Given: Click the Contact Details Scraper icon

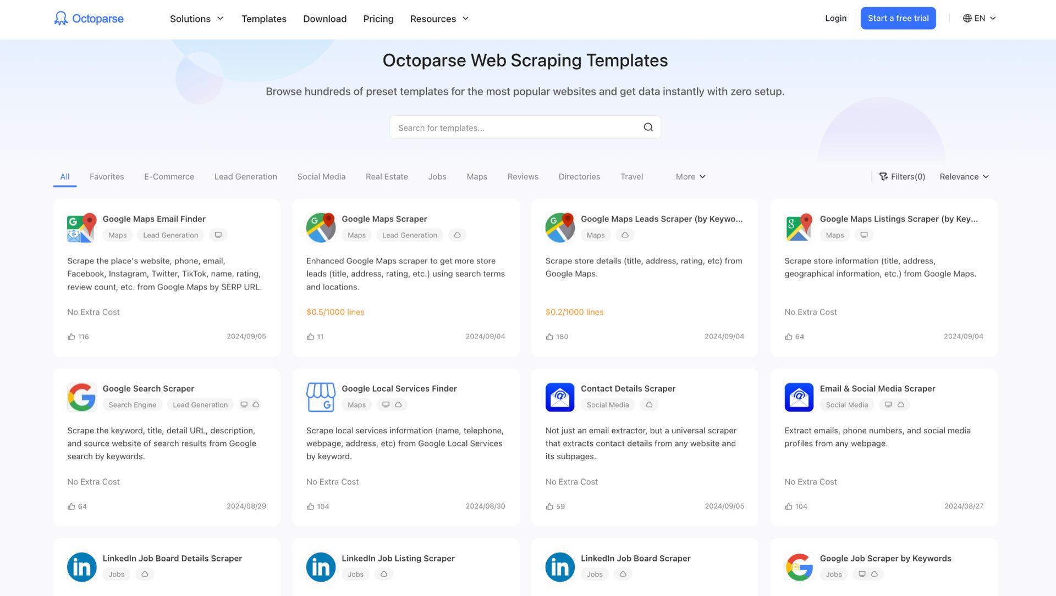Looking at the screenshot, I should point(559,397).
